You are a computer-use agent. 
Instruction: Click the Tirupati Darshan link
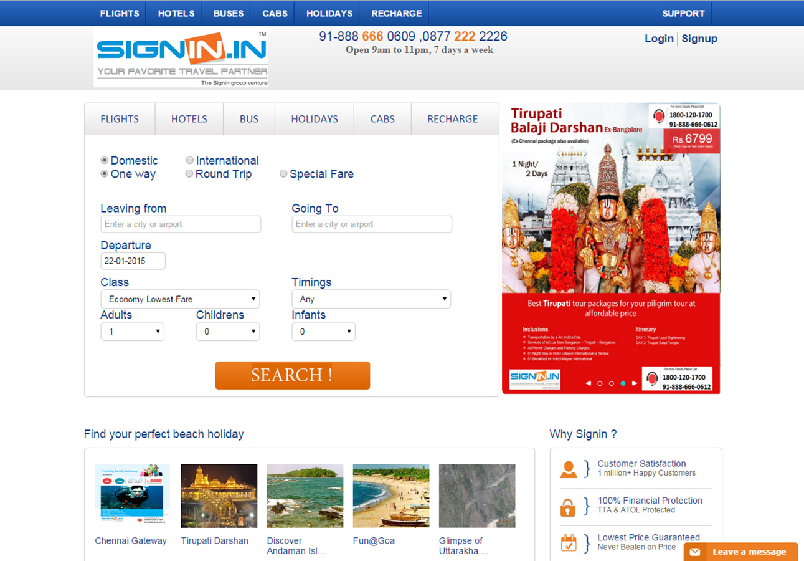tap(215, 541)
